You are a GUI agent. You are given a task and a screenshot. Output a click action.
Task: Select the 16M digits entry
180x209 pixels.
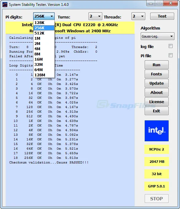(x=44, y=59)
